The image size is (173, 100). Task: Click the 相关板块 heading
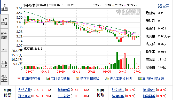tap(100, 93)
